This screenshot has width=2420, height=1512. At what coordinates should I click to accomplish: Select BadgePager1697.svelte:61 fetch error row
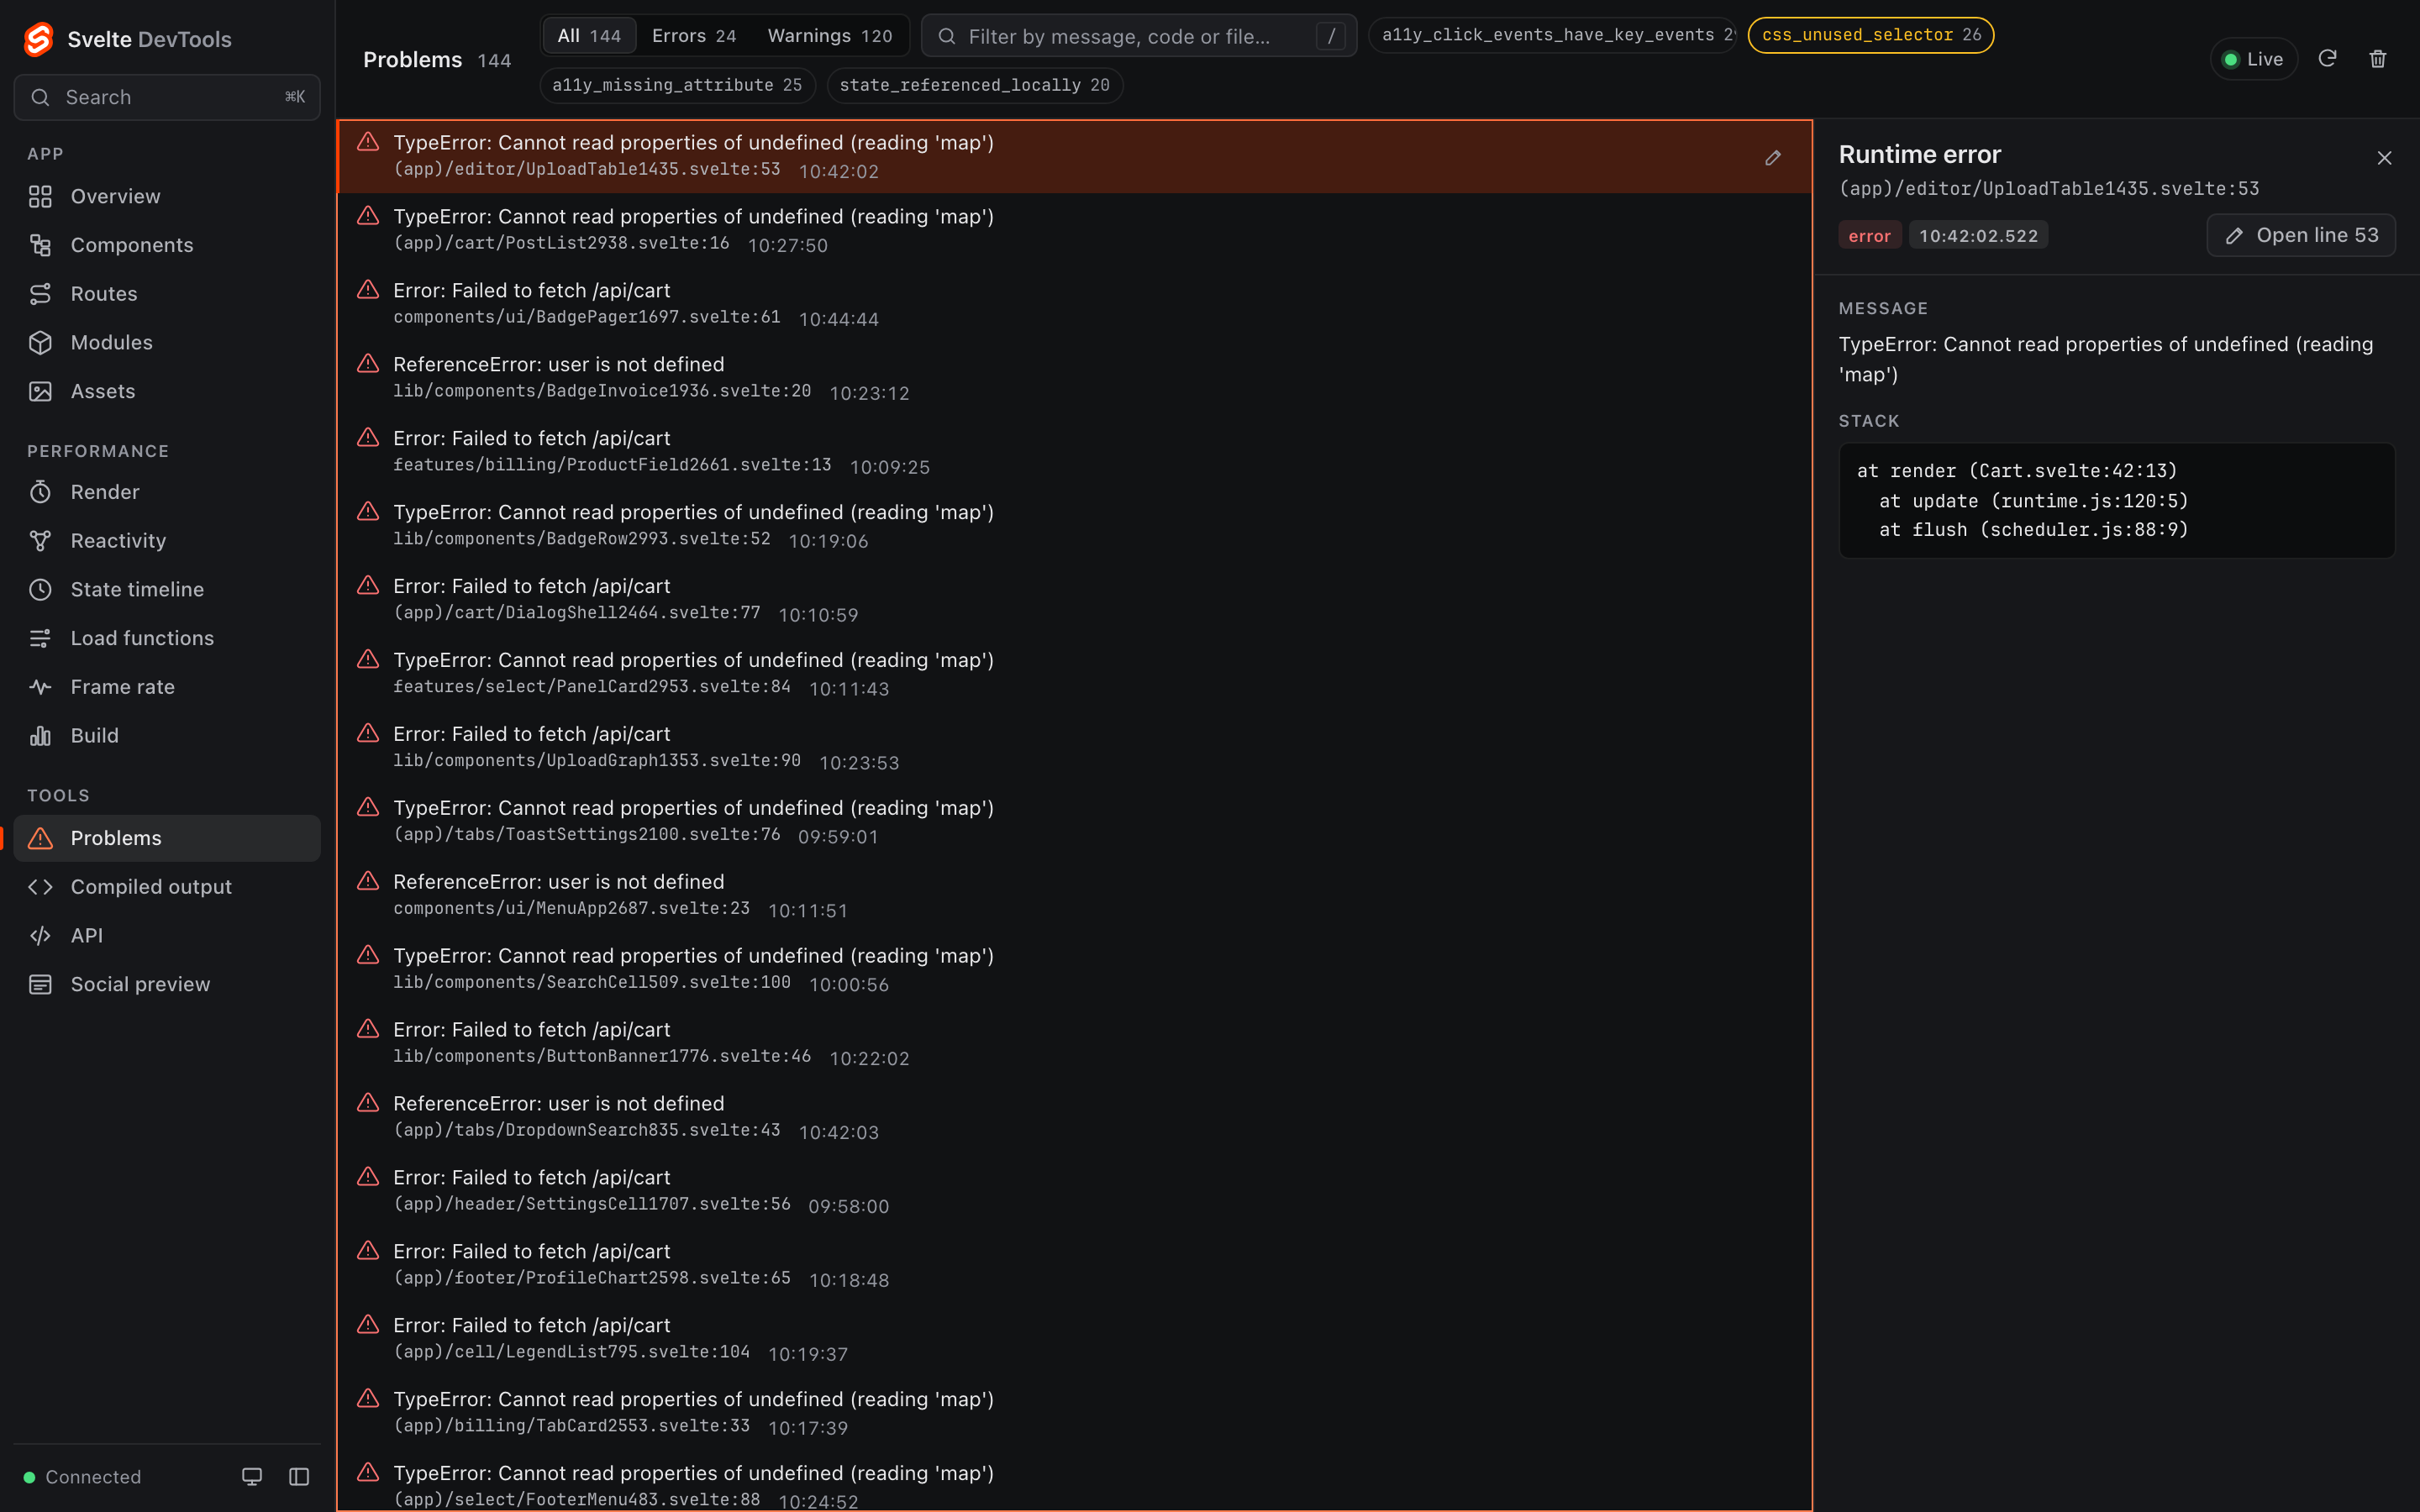pos(1075,304)
